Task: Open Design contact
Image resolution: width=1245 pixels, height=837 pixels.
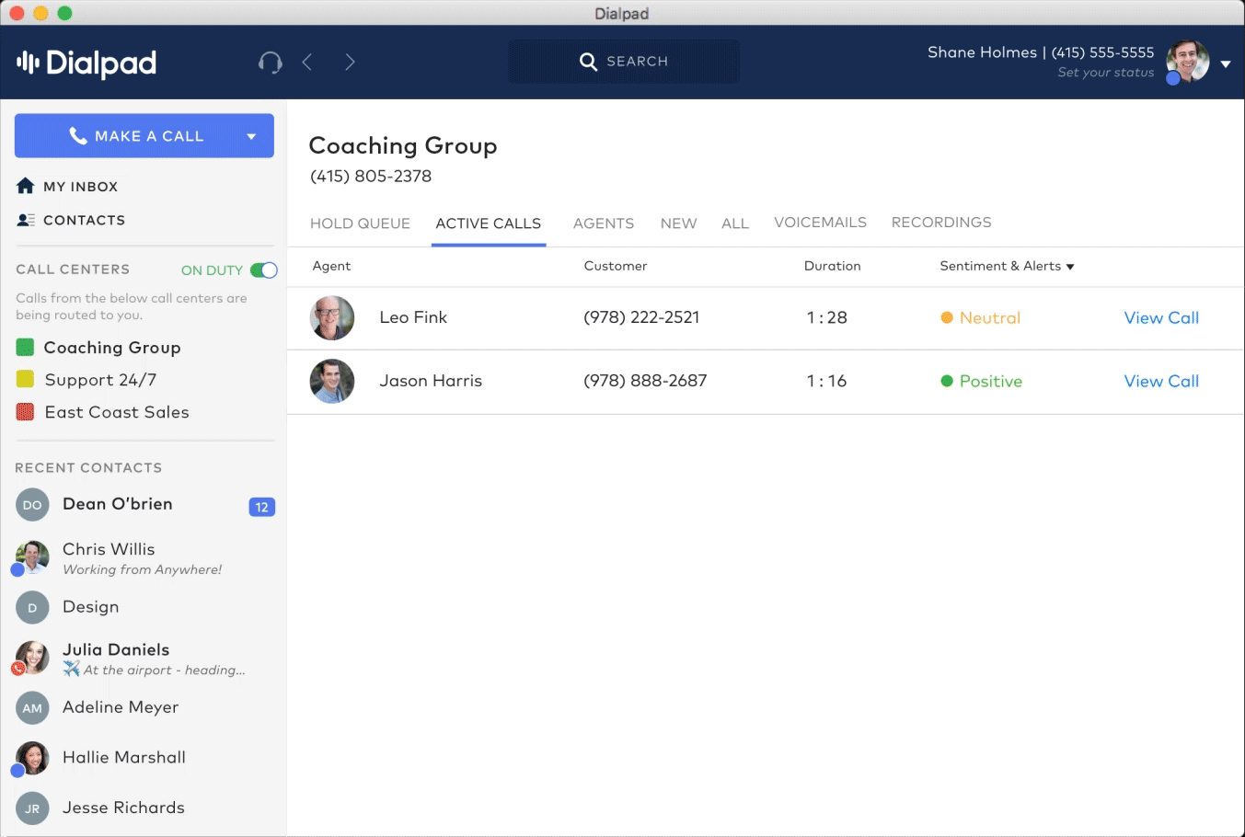Action: (91, 607)
